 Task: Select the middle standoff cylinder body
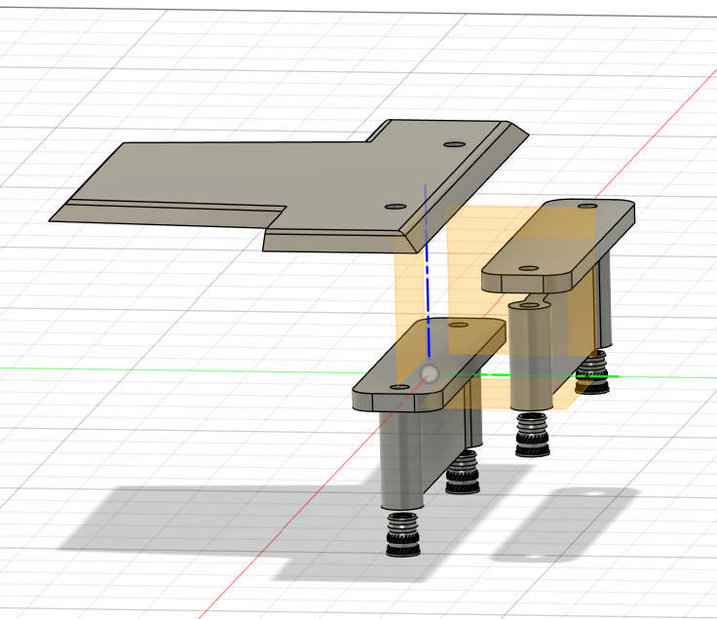point(530,357)
